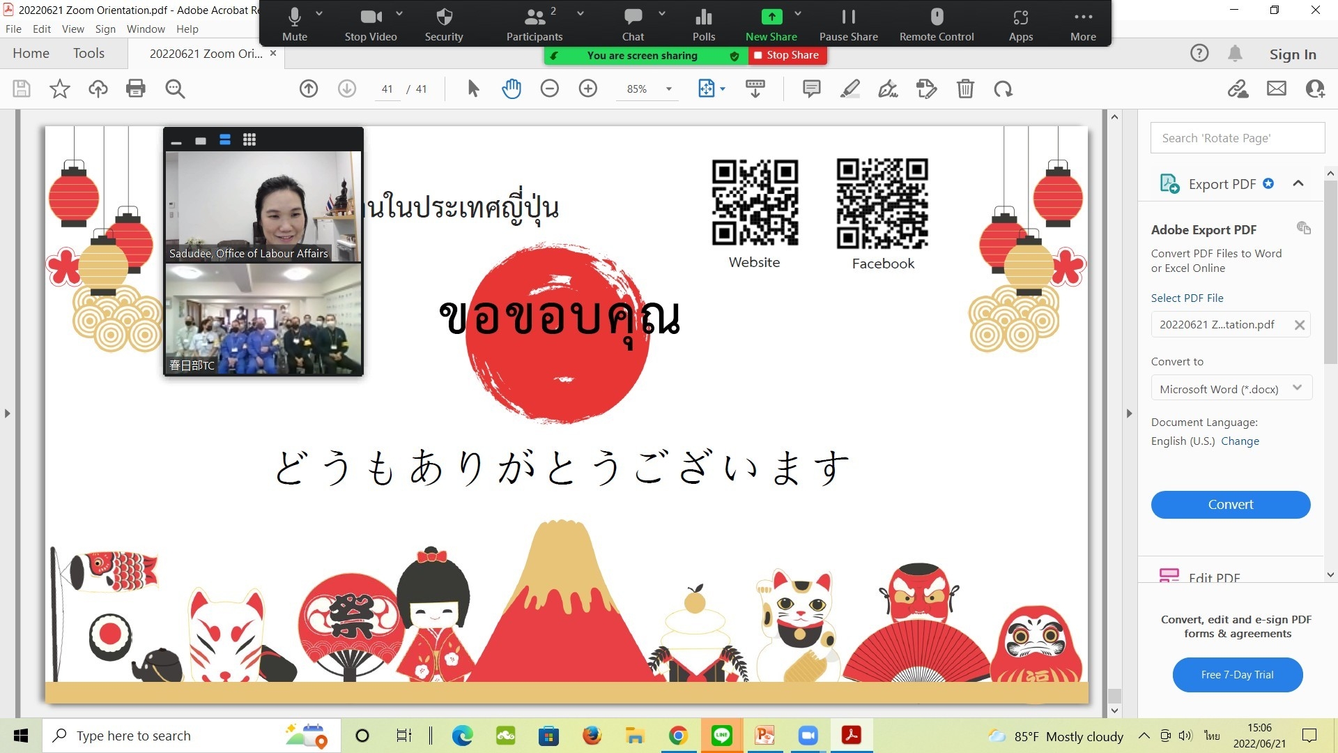1338x753 pixels.
Task: Mute microphone in Zoom toolbar
Action: coord(295,24)
